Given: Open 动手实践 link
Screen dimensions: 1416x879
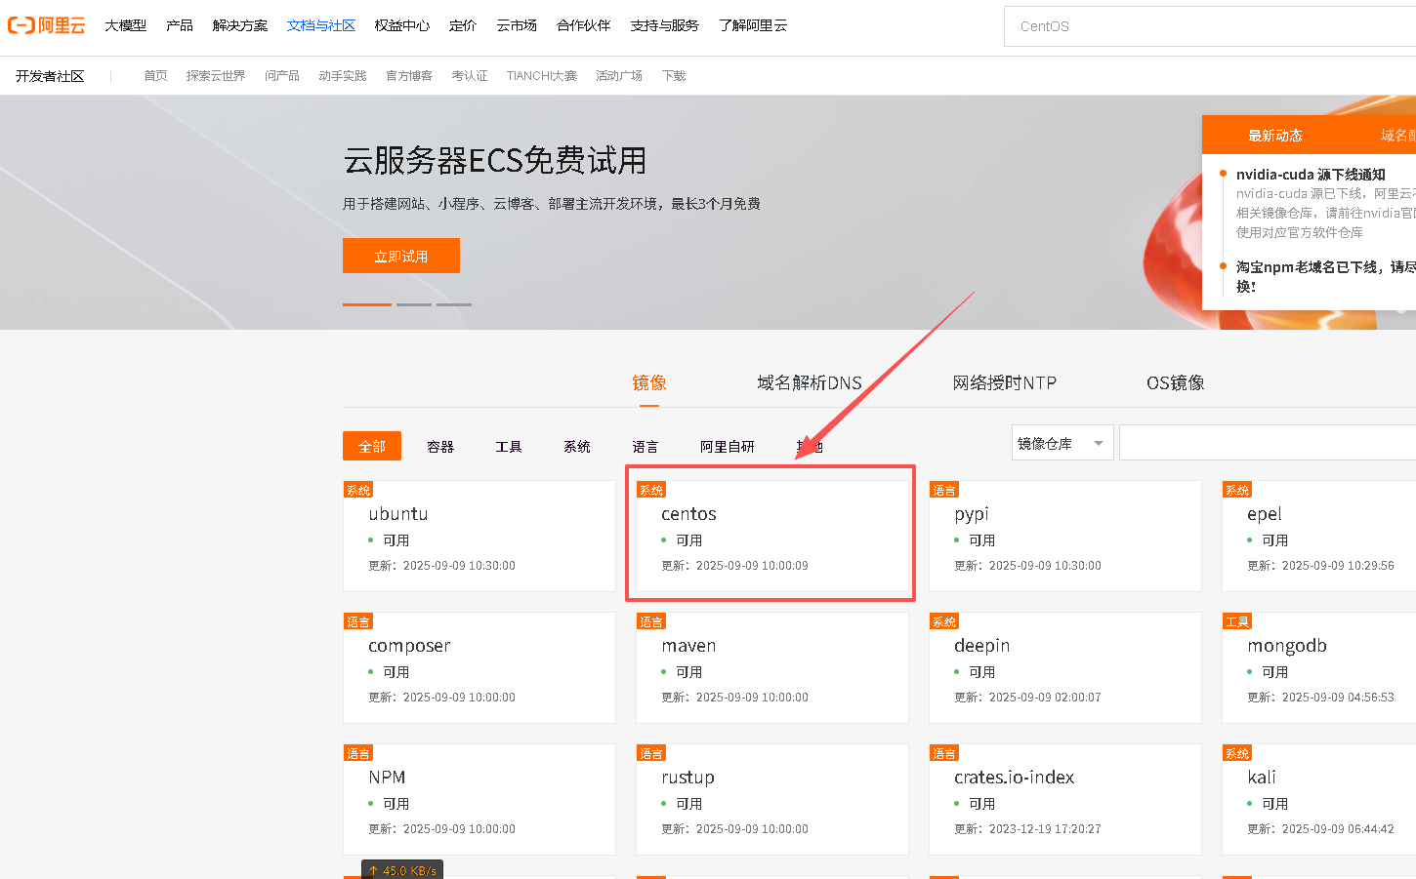Looking at the screenshot, I should 343,76.
